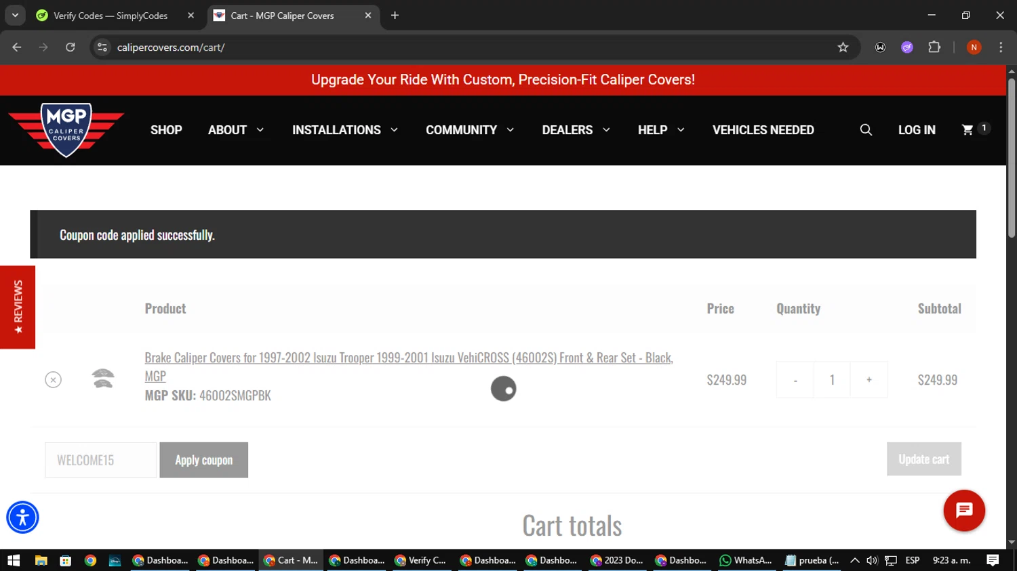Image resolution: width=1017 pixels, height=571 pixels.
Task: Open Microsoft Store from the taskbar
Action: point(66,560)
